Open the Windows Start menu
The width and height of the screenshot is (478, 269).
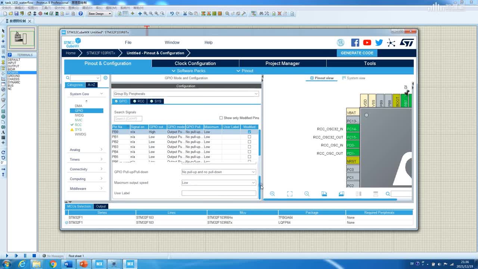click(6, 264)
